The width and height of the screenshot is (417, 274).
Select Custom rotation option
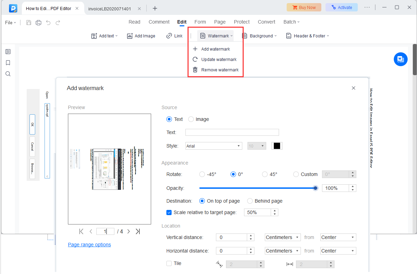tap(296, 174)
